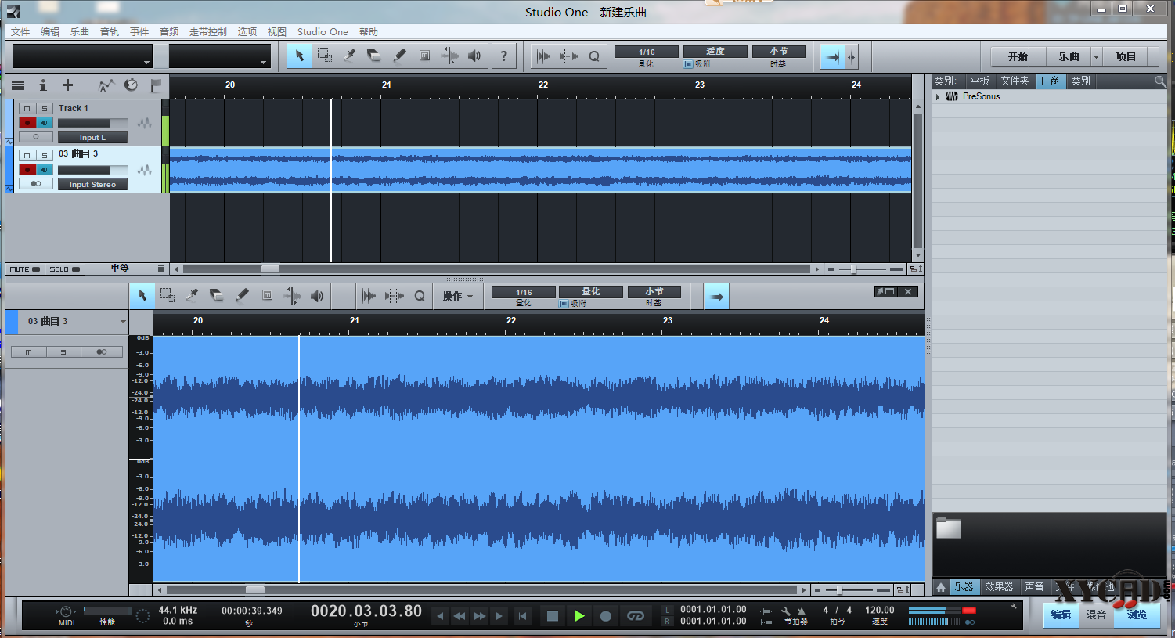The width and height of the screenshot is (1175, 638).
Task: Toggle input monitor on Track 1
Action: point(45,123)
